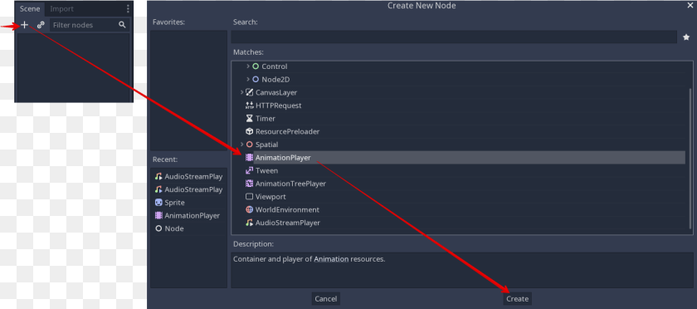The height and width of the screenshot is (309, 697).
Task: Expand the CanvasLayer node branch
Action: coord(241,92)
